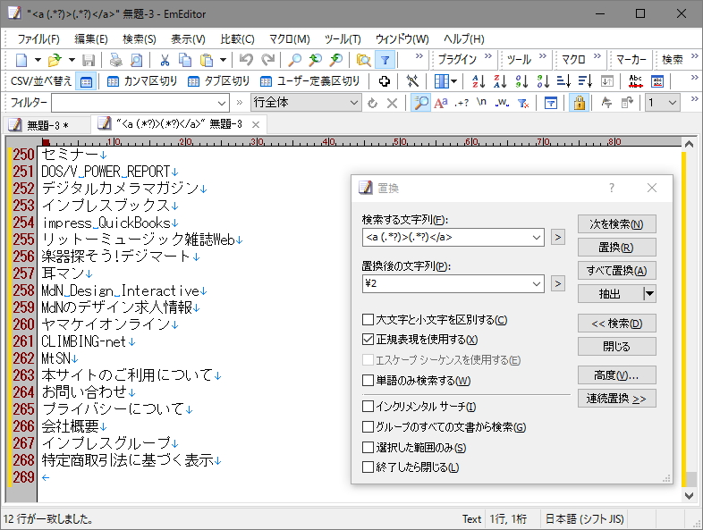This screenshot has width=703, height=530.
Task: Click the Undo arrow icon
Action: coord(246,60)
